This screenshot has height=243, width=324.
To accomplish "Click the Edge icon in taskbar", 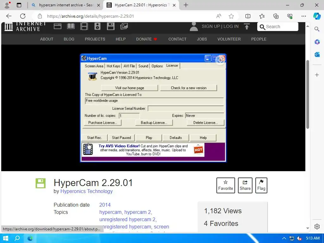I will coord(30,239).
